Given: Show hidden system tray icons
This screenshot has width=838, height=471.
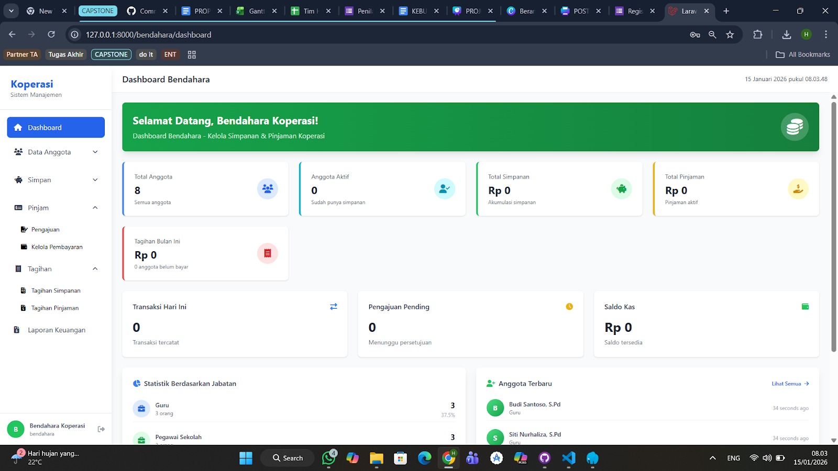Looking at the screenshot, I should pos(712,458).
